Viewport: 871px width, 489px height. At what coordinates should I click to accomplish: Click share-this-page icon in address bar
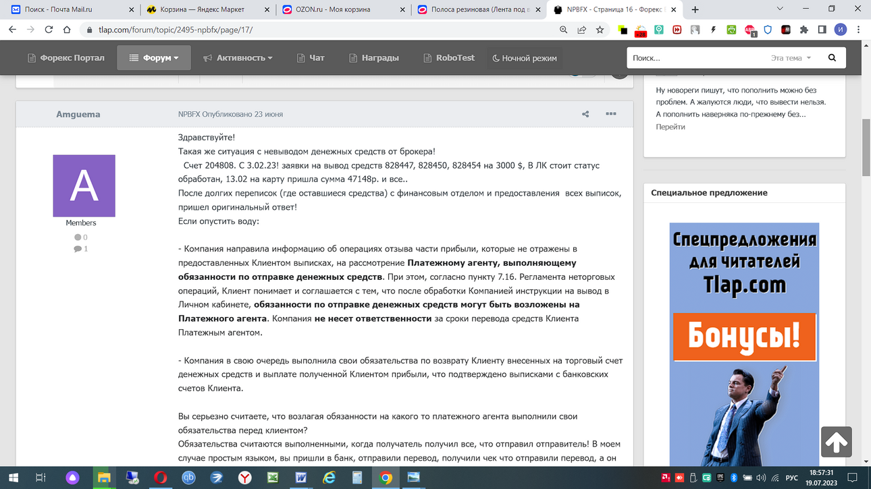pos(581,30)
